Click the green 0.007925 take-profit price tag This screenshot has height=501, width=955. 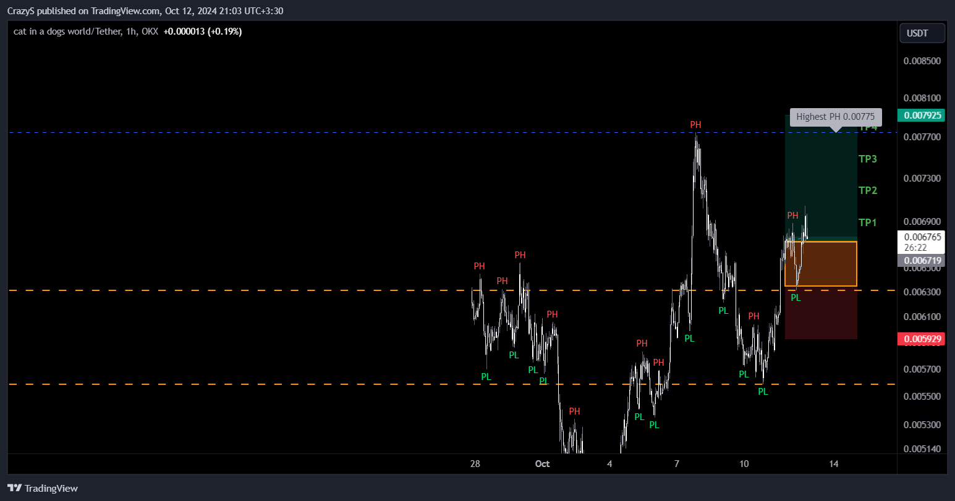pyautogui.click(x=922, y=116)
